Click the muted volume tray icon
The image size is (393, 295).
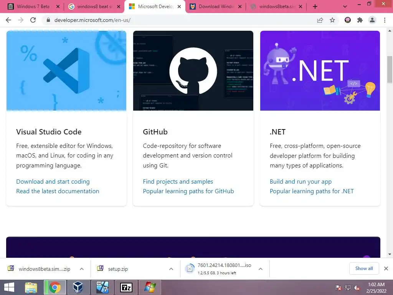pyautogui.click(x=357, y=288)
